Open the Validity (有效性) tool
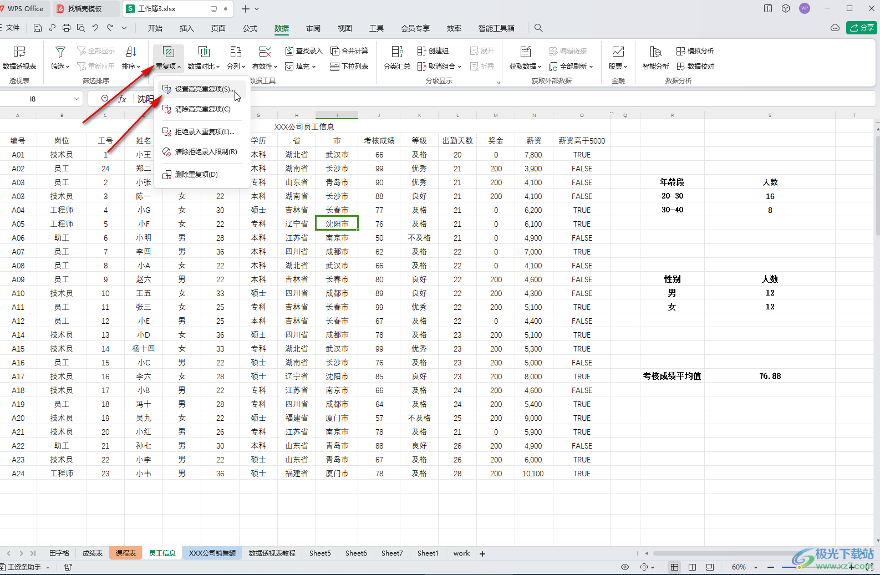 pyautogui.click(x=265, y=58)
